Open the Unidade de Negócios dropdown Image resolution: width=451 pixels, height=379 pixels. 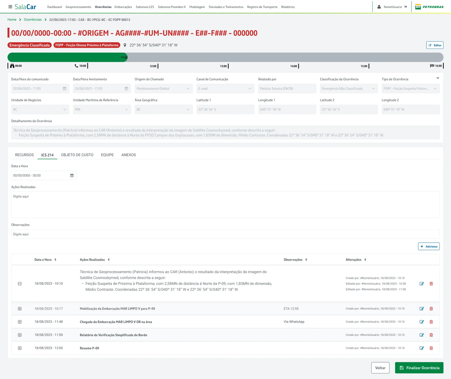point(40,109)
